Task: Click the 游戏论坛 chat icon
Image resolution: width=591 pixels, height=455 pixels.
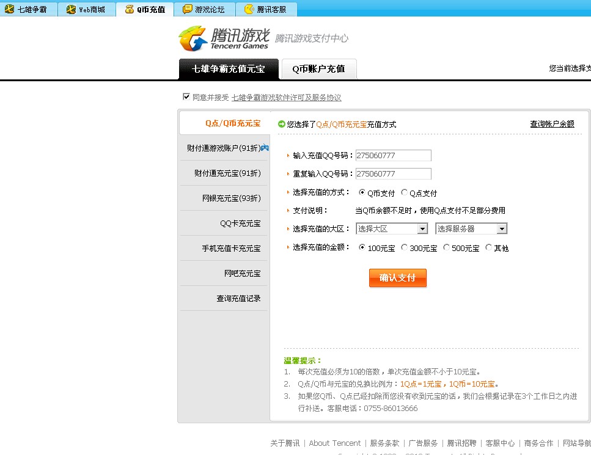Action: (x=188, y=9)
